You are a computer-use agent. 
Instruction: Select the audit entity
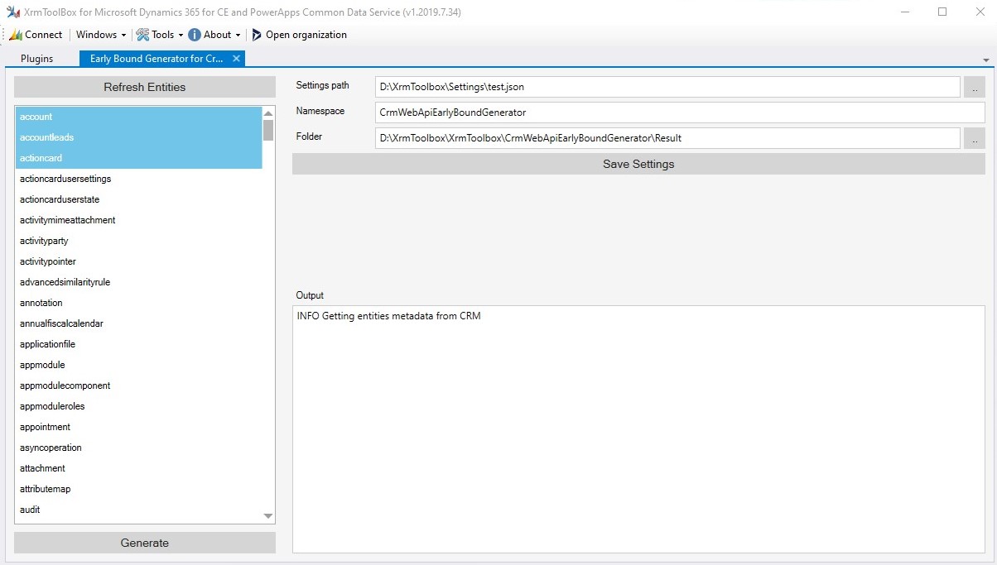coord(139,510)
